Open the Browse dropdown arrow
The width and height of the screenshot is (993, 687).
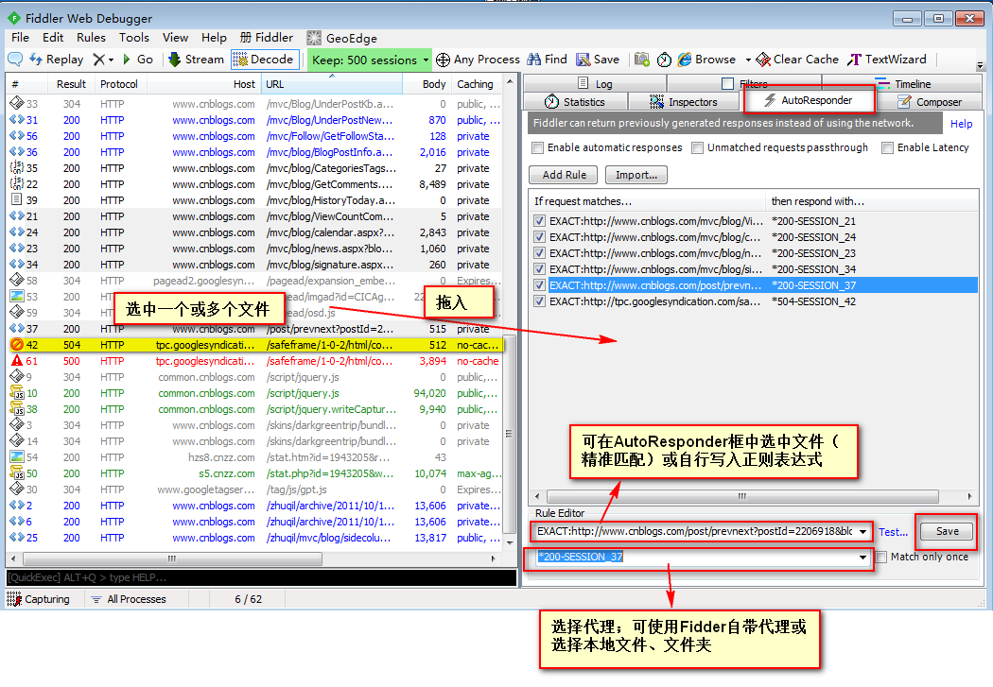click(748, 60)
